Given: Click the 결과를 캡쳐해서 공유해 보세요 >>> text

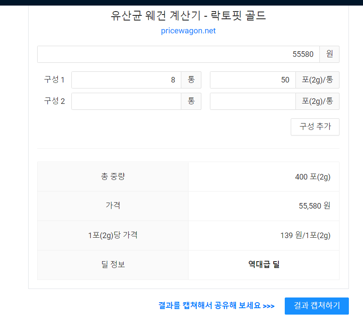Looking at the screenshot, I should [216, 306].
